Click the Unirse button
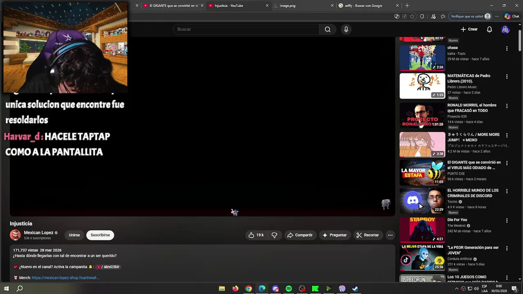This screenshot has height=294, width=523. click(x=74, y=235)
